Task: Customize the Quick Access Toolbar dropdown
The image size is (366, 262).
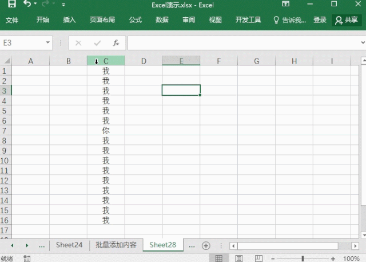Action: point(63,5)
